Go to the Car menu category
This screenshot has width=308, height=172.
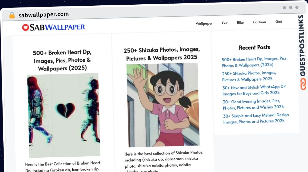click(225, 23)
